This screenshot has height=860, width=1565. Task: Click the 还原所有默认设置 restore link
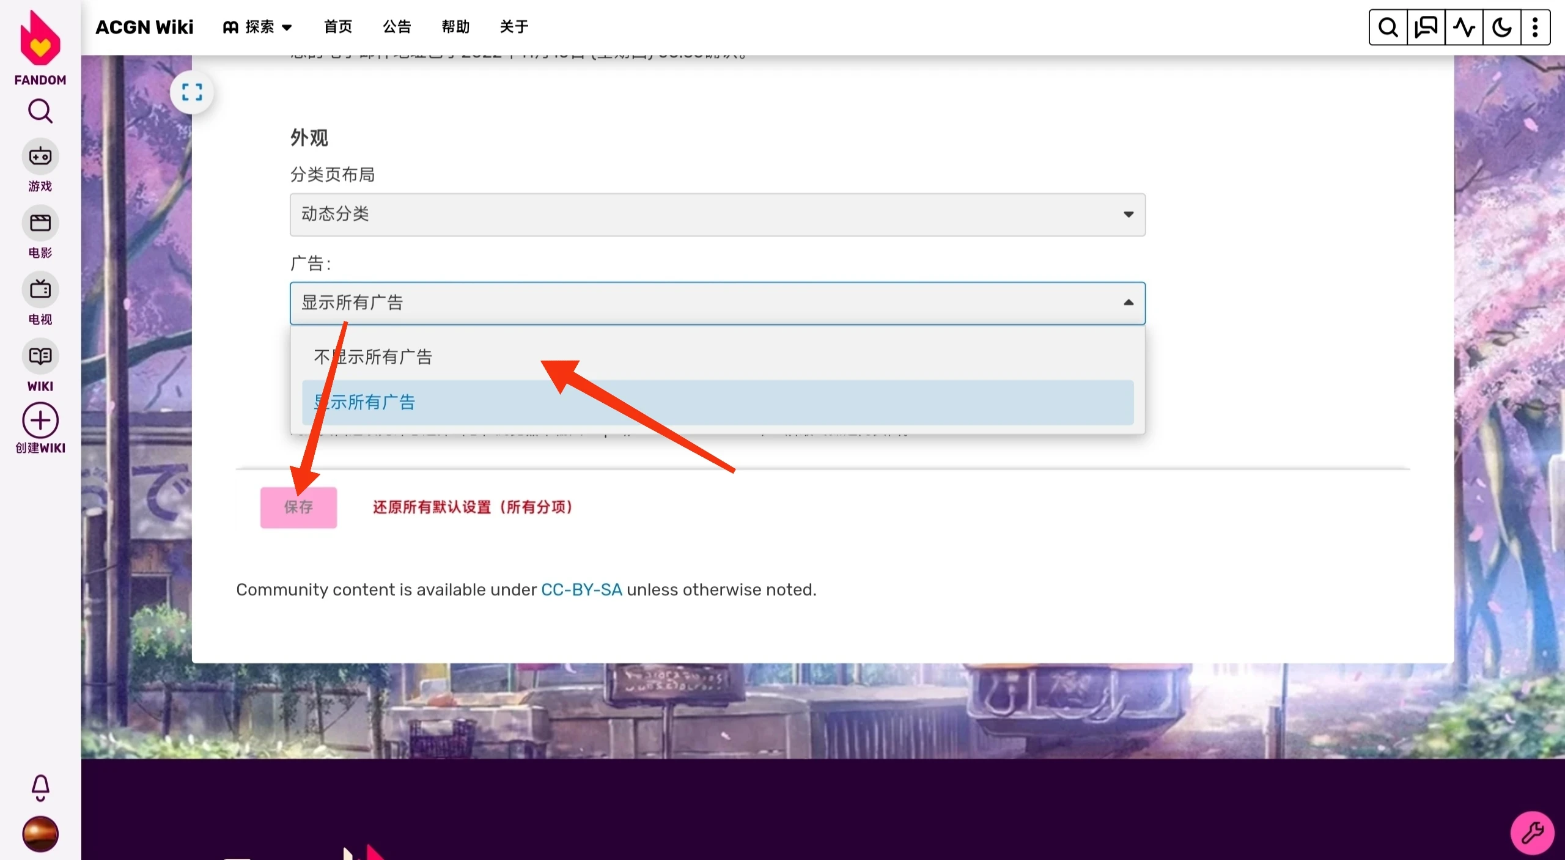click(x=473, y=507)
